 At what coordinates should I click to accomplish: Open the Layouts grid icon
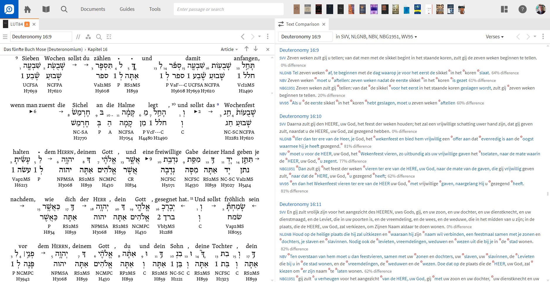pos(504,9)
